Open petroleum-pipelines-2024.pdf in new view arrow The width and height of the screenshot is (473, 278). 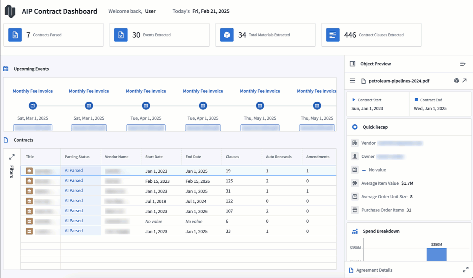point(465,81)
